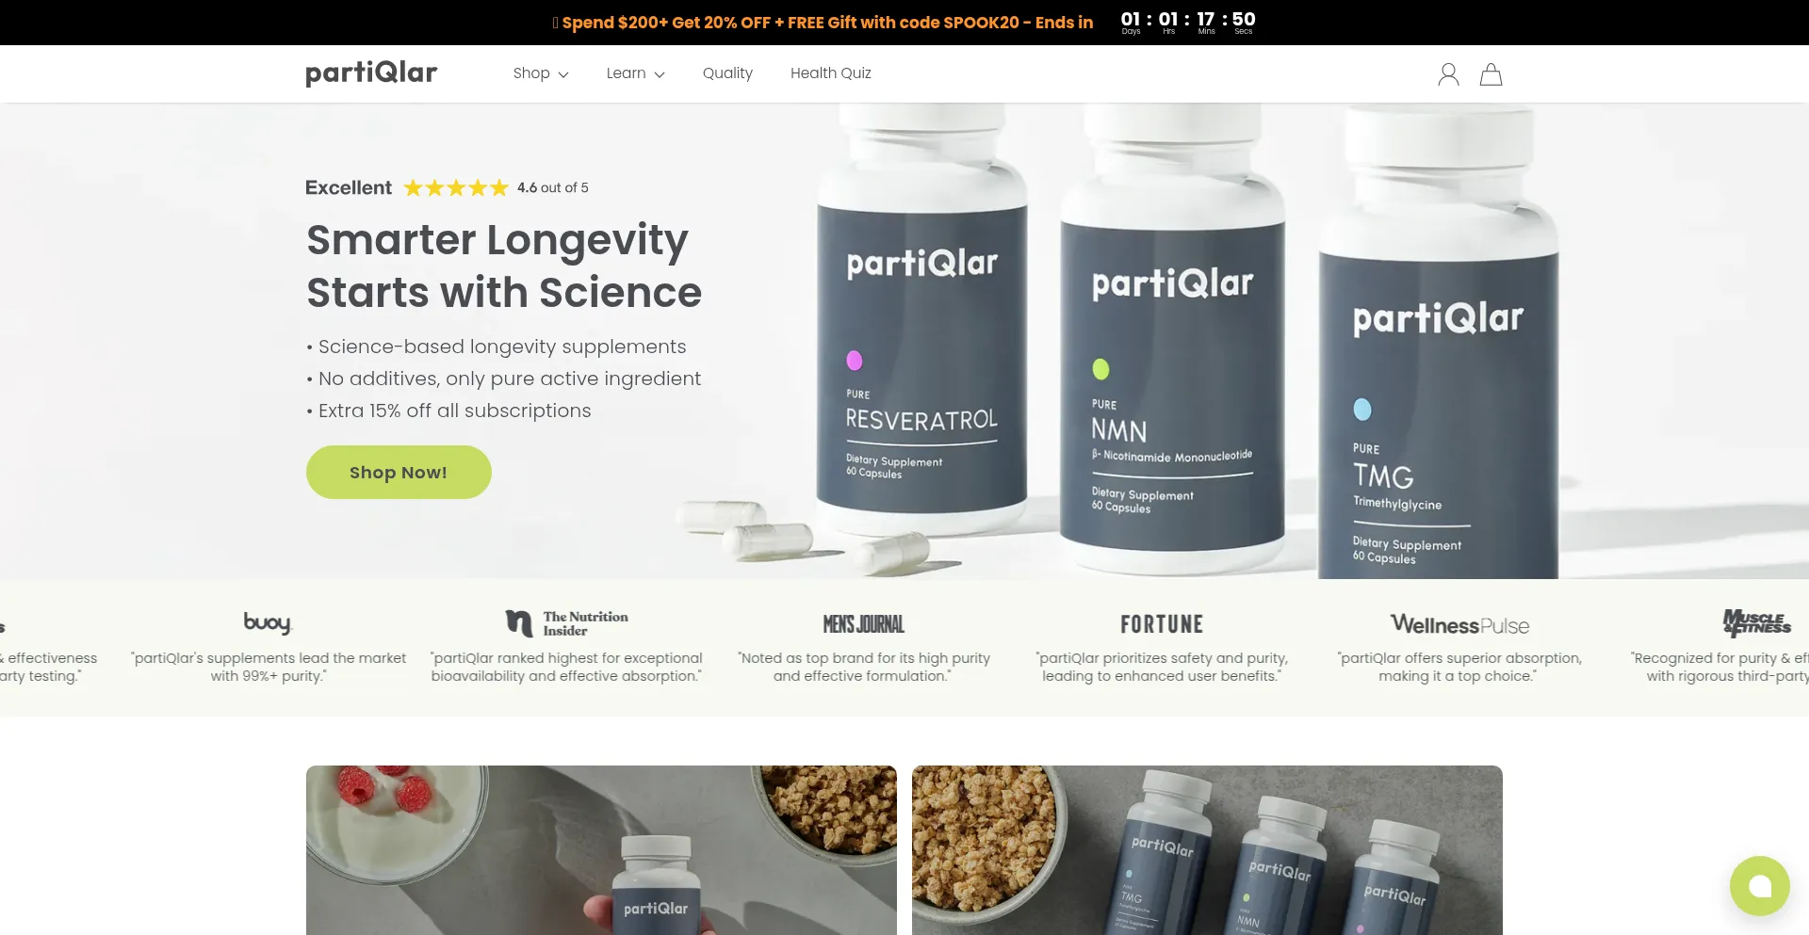Click the Fortune logo
1809x935 pixels.
pos(1162,624)
